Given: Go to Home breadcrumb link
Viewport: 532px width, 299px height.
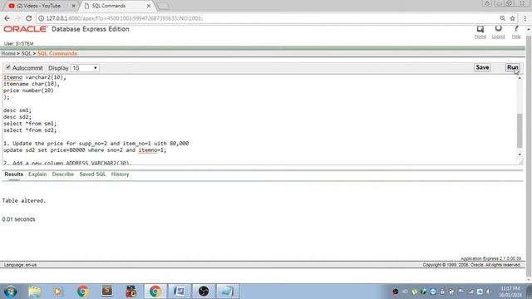Looking at the screenshot, I should coord(8,53).
